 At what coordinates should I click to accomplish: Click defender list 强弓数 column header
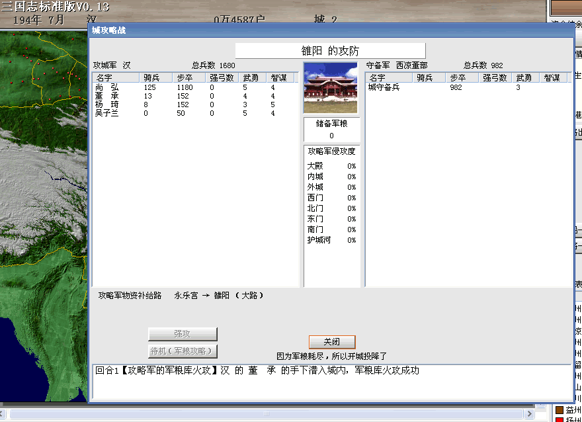pyautogui.click(x=495, y=77)
